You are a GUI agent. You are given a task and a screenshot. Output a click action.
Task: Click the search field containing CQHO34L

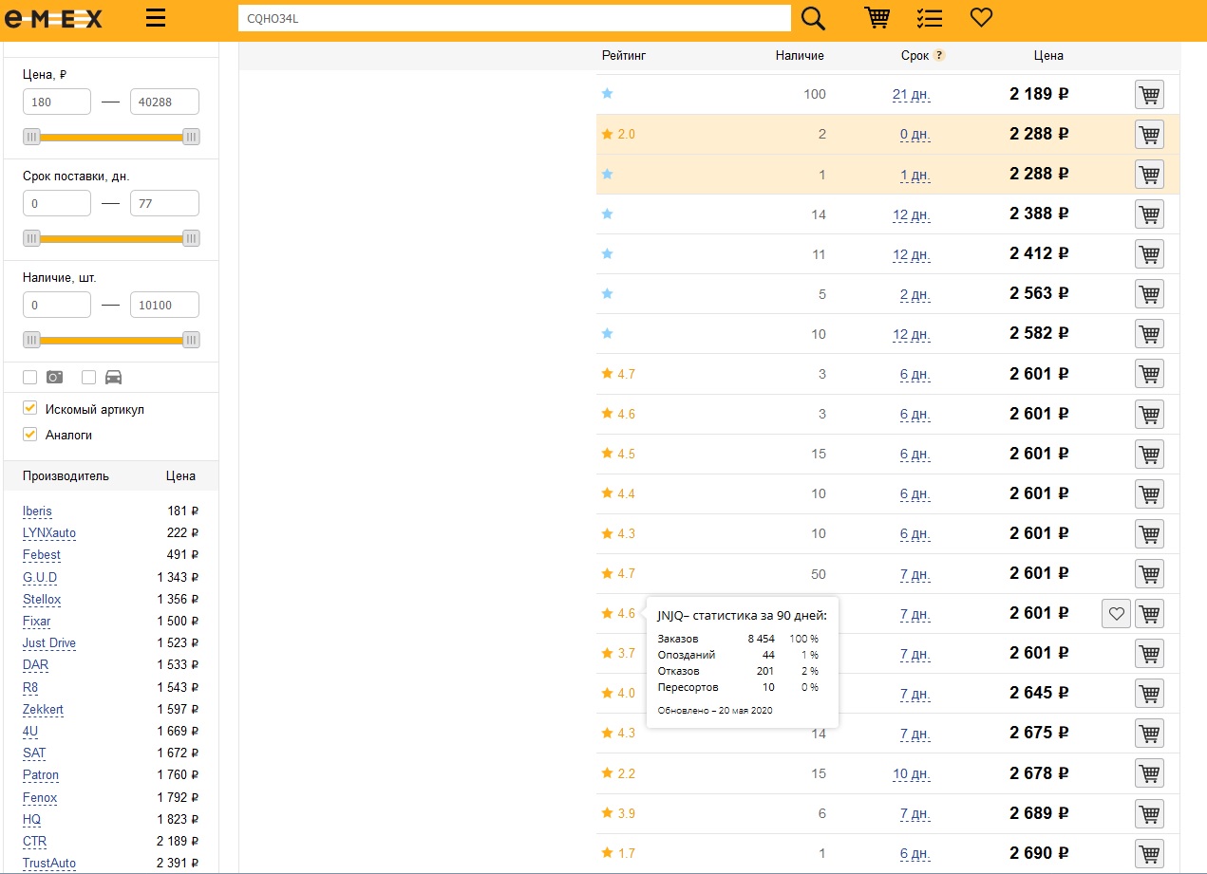click(x=514, y=18)
